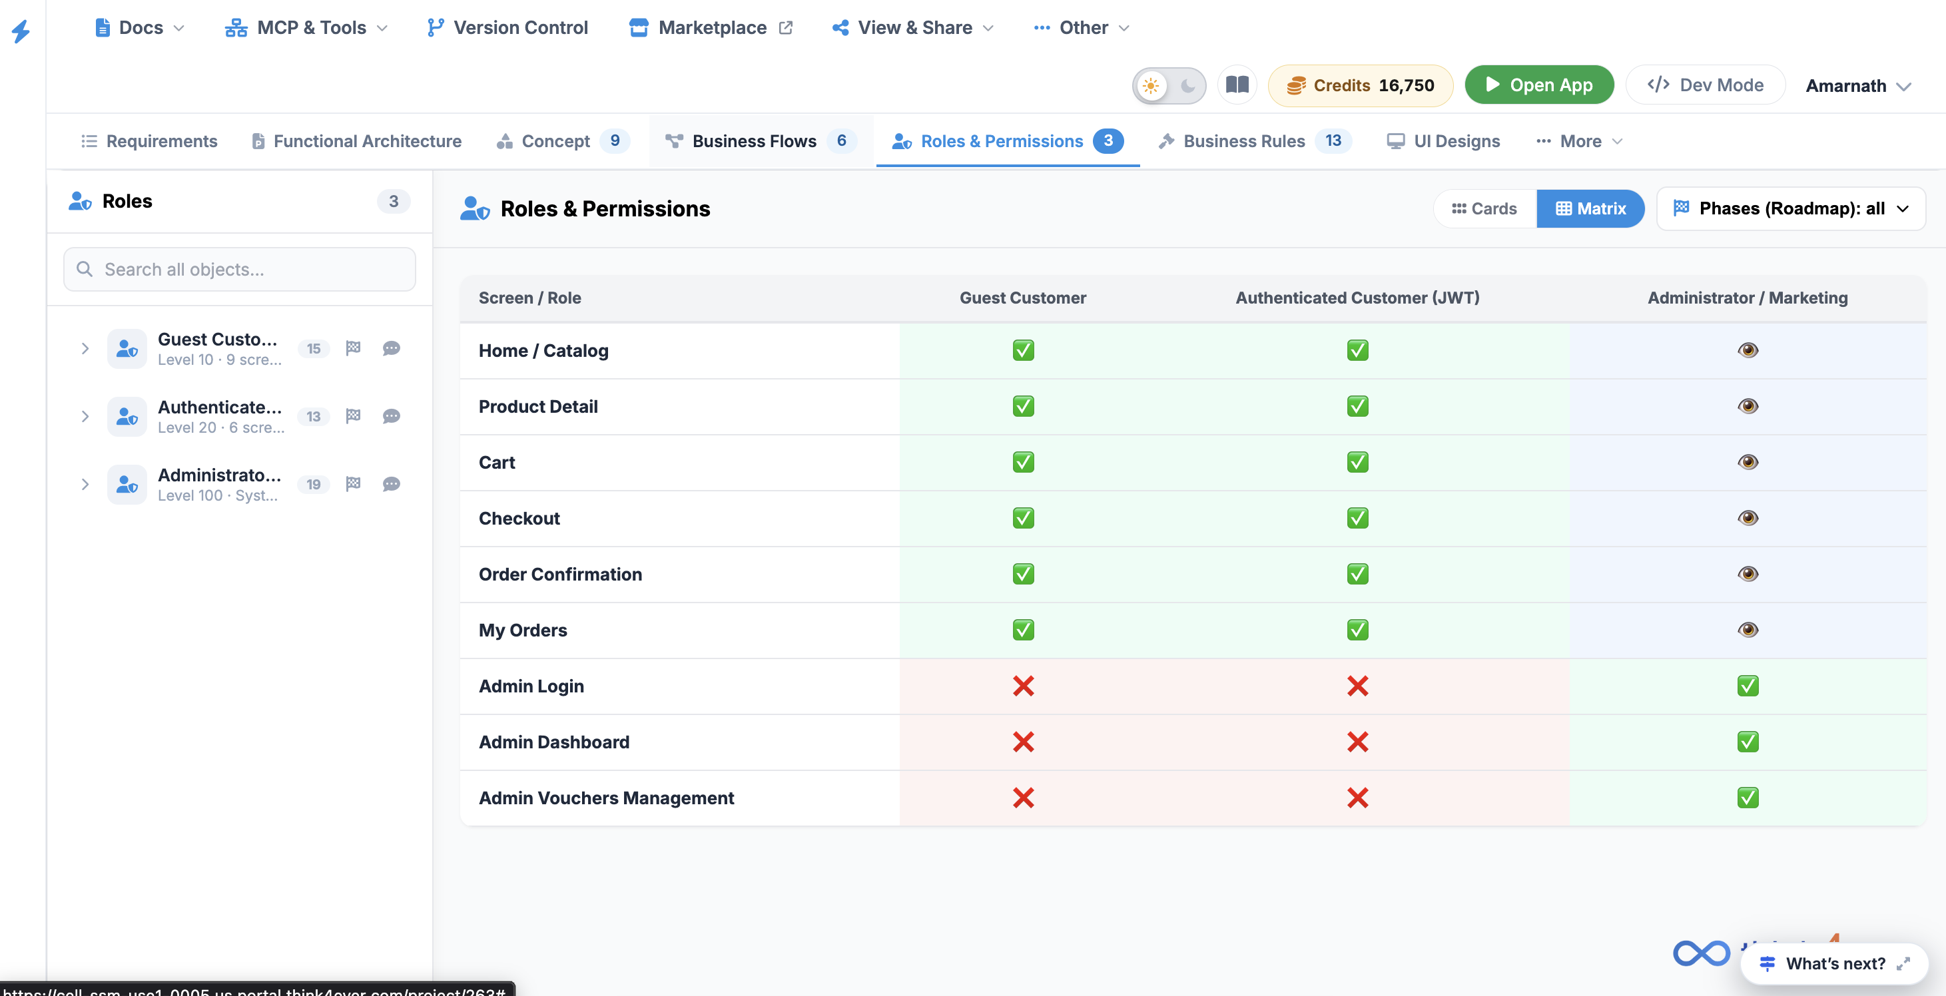1946x996 pixels.
Task: Click the infinity logo at bottom right
Action: (x=1701, y=953)
